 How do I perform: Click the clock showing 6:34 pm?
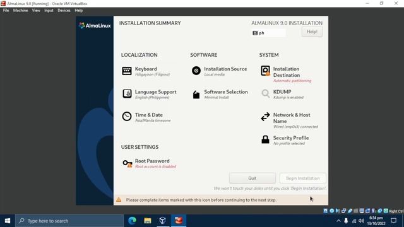coord(376,221)
